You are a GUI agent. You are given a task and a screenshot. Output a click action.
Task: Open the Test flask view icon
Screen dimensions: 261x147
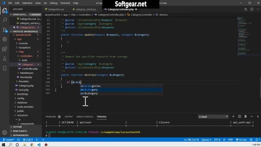(x=4, y=59)
